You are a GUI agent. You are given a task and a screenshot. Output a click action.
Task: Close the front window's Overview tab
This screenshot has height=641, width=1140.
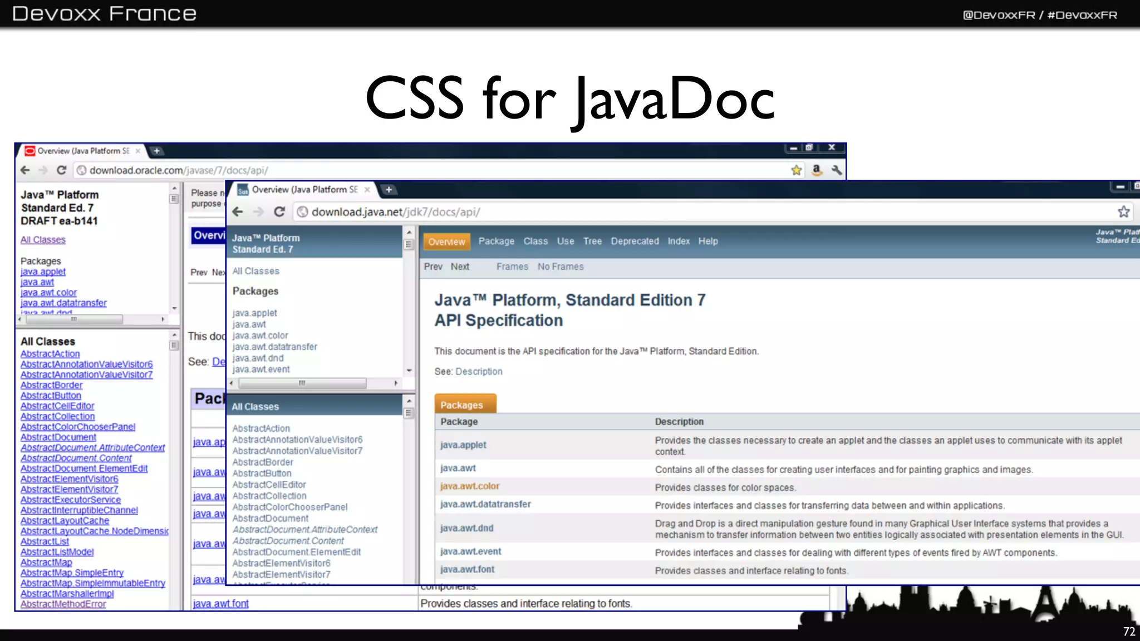click(x=367, y=190)
